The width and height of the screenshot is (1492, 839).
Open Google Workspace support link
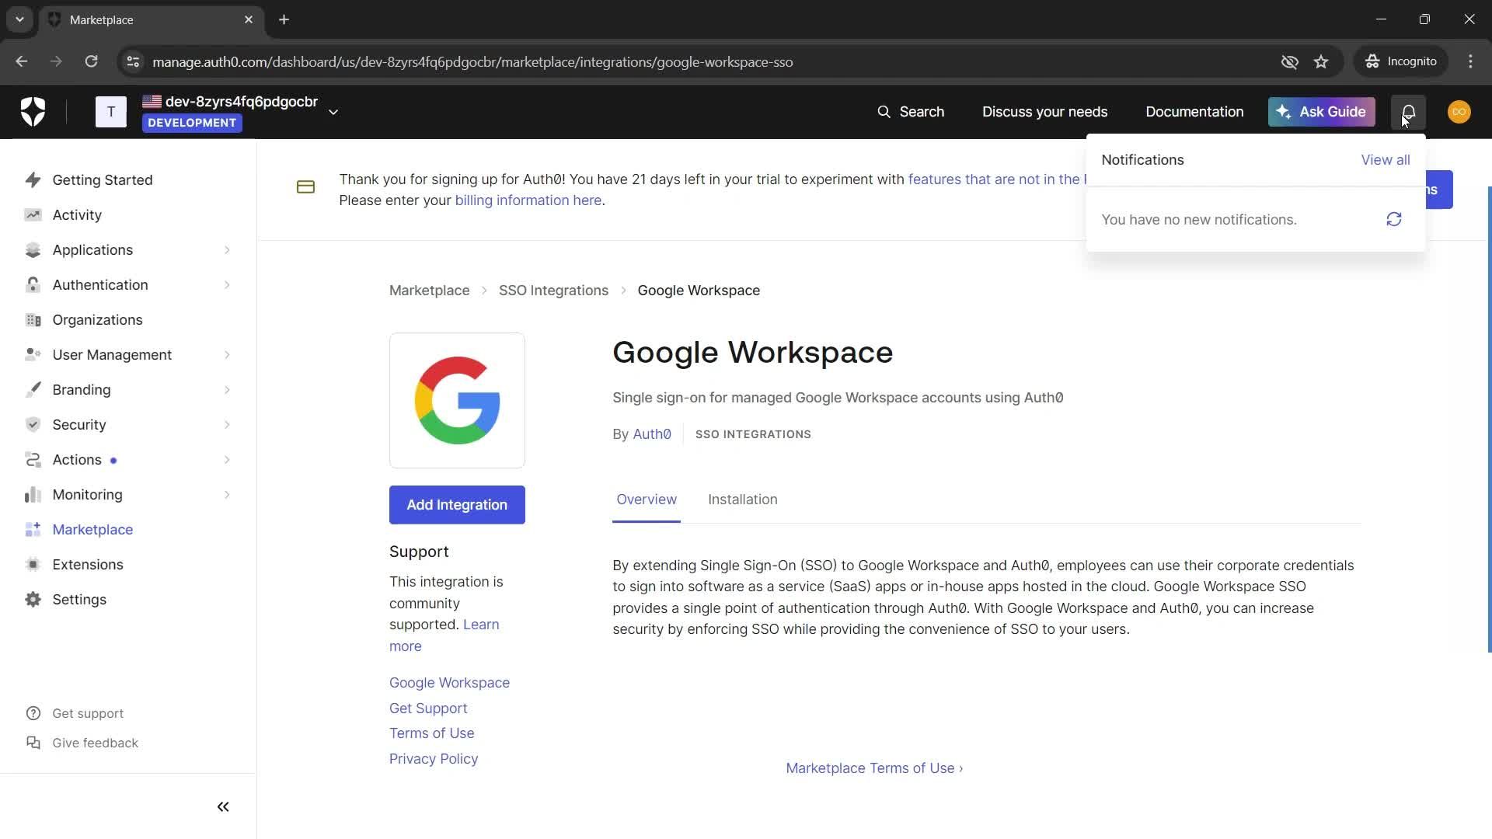click(449, 683)
